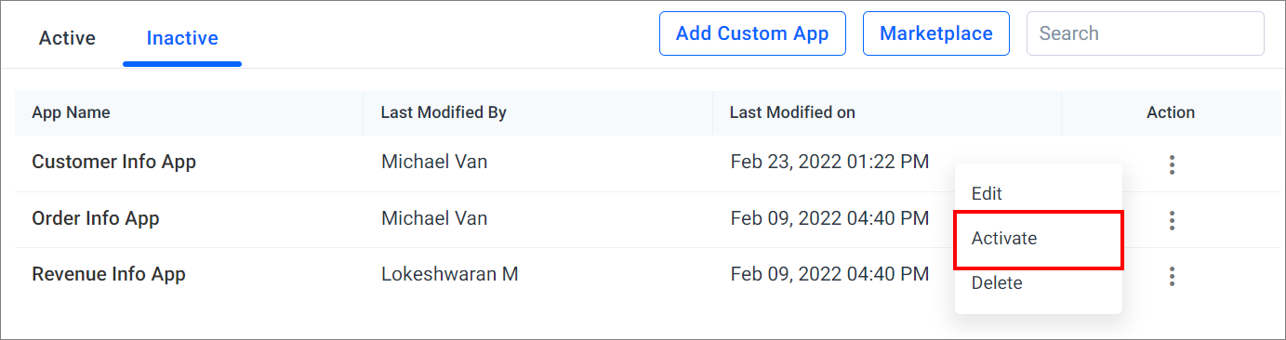Open the Marketplace

point(936,33)
